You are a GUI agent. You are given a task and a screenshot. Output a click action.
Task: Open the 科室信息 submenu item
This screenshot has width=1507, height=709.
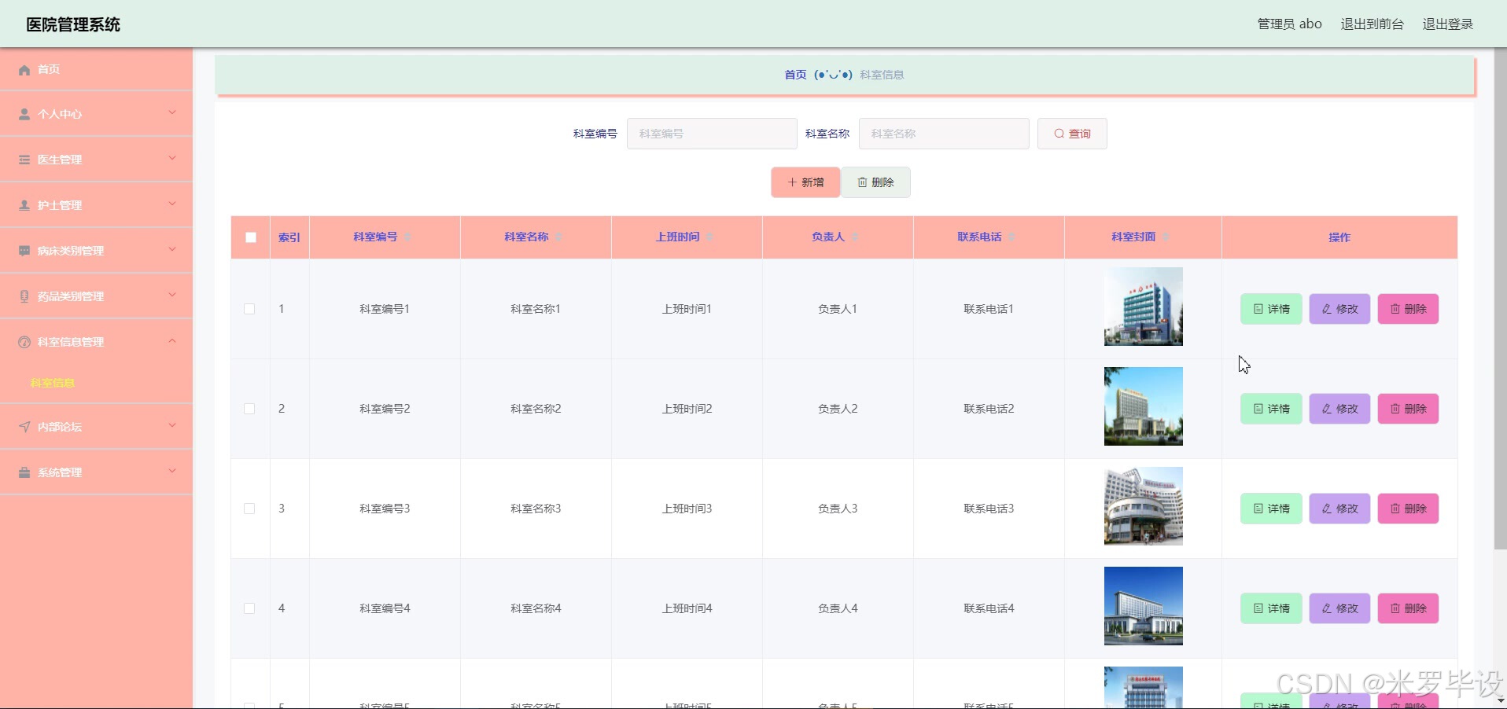[96, 383]
